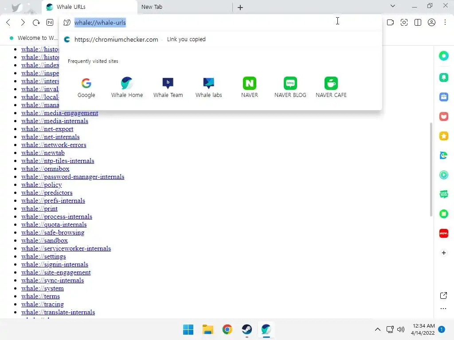Open the notification count badge
Image resolution: width=454 pixels, height=340 pixels.
442,329
